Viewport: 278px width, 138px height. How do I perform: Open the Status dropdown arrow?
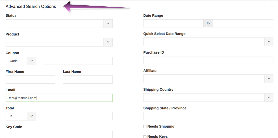click(108, 24)
